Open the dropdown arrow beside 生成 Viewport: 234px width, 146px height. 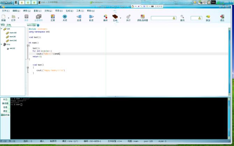coord(120,18)
